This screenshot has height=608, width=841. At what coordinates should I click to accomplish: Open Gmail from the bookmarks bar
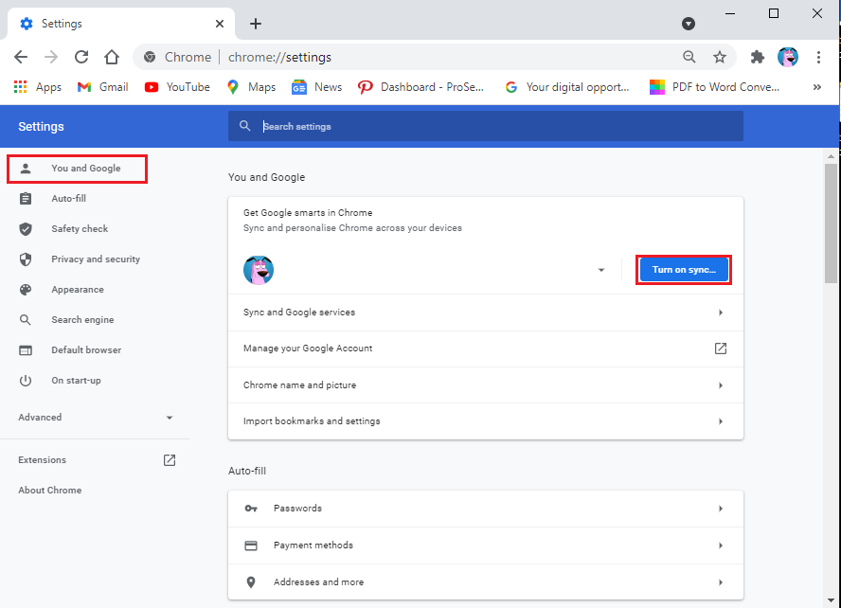point(101,86)
